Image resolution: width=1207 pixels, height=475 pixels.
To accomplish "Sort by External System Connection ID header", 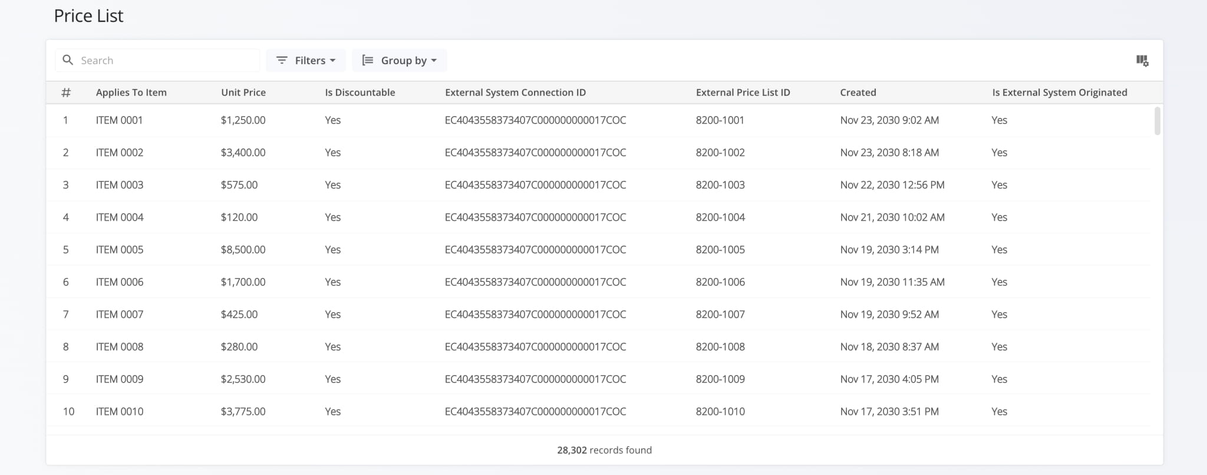I will 515,92.
